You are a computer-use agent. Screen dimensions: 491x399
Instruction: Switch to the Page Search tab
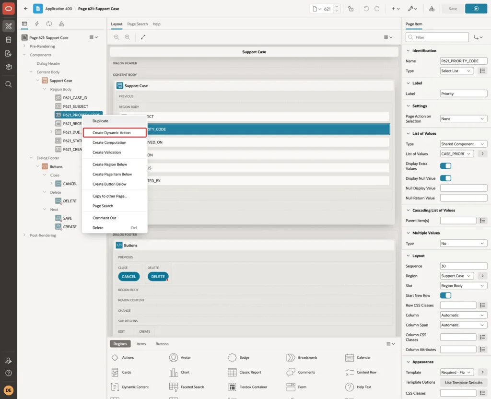tap(137, 24)
